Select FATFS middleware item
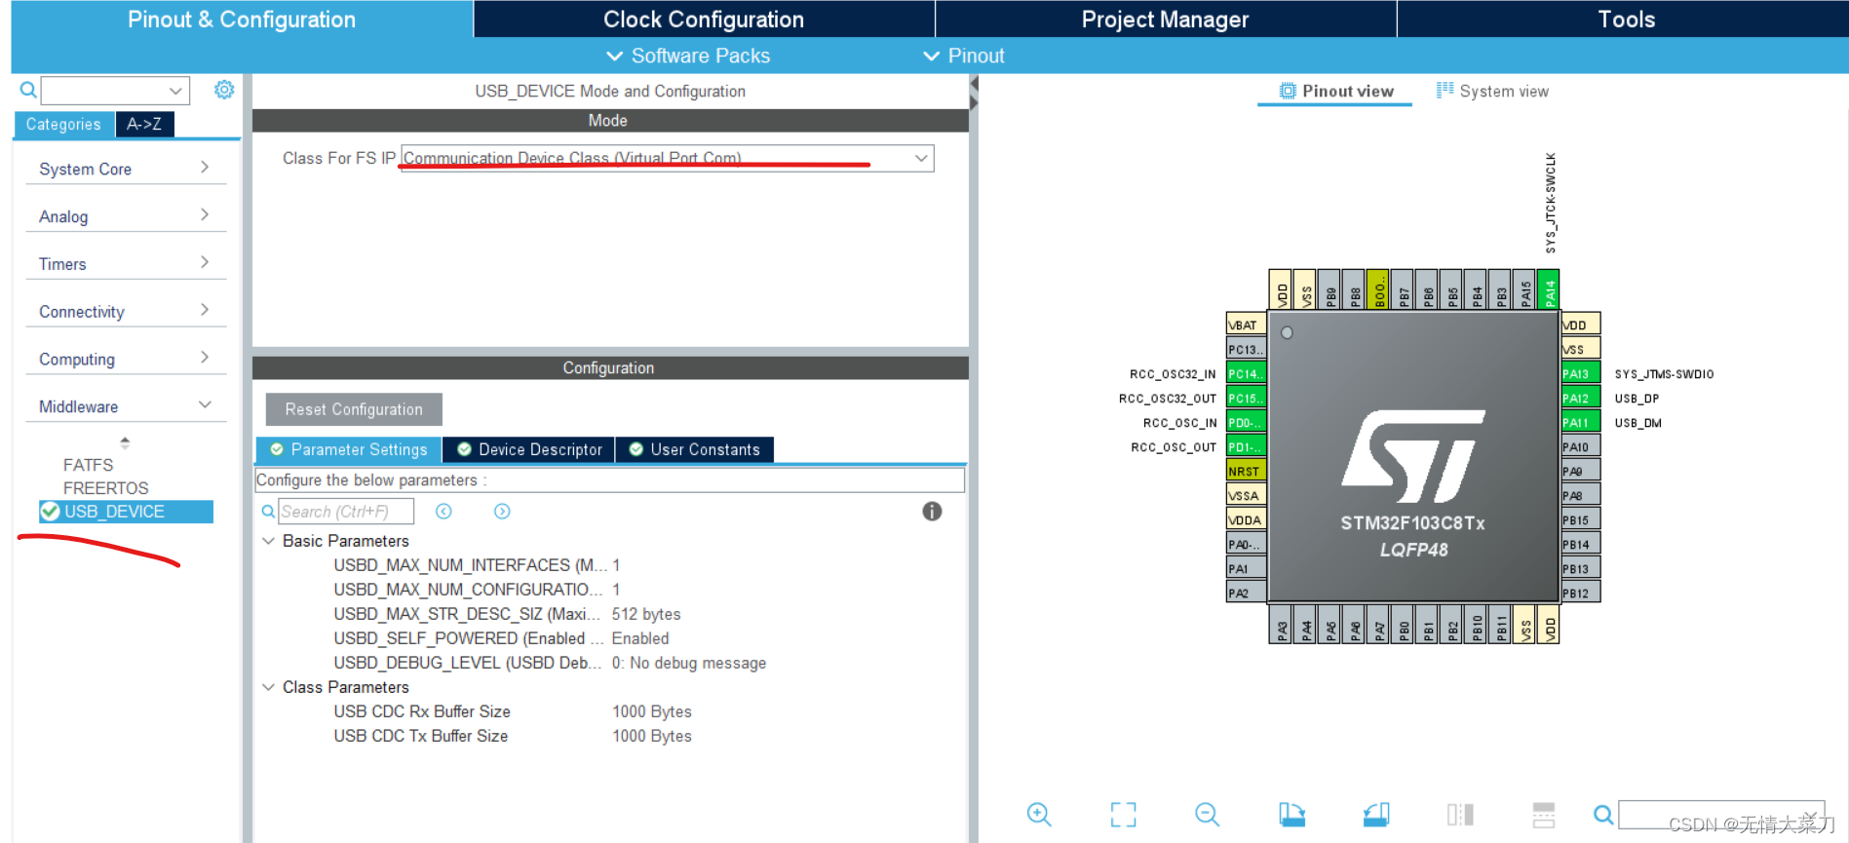 click(x=88, y=465)
